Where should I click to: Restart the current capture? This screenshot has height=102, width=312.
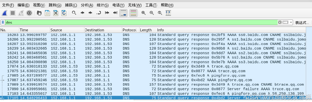(x=21, y=13)
